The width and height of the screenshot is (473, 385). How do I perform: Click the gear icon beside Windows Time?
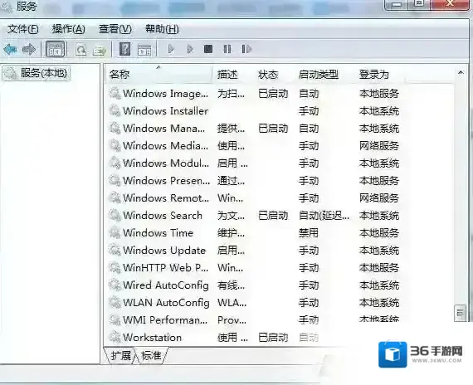(x=115, y=232)
